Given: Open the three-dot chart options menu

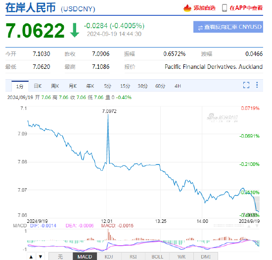Looking at the screenshot, I should (257, 85).
